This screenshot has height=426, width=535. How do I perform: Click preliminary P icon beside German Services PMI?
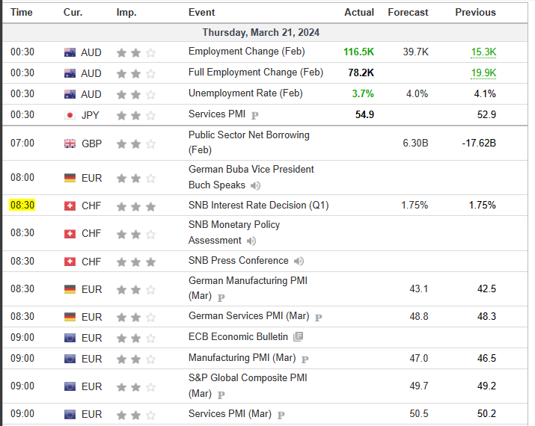[x=319, y=317]
